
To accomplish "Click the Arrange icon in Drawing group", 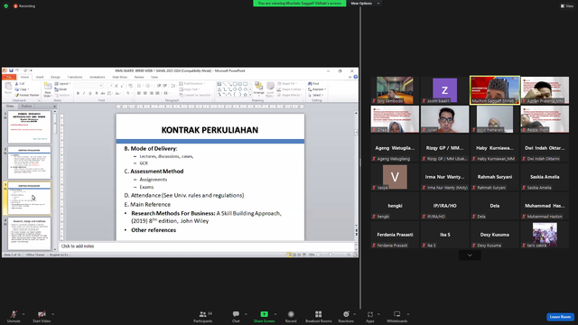I will tap(259, 88).
